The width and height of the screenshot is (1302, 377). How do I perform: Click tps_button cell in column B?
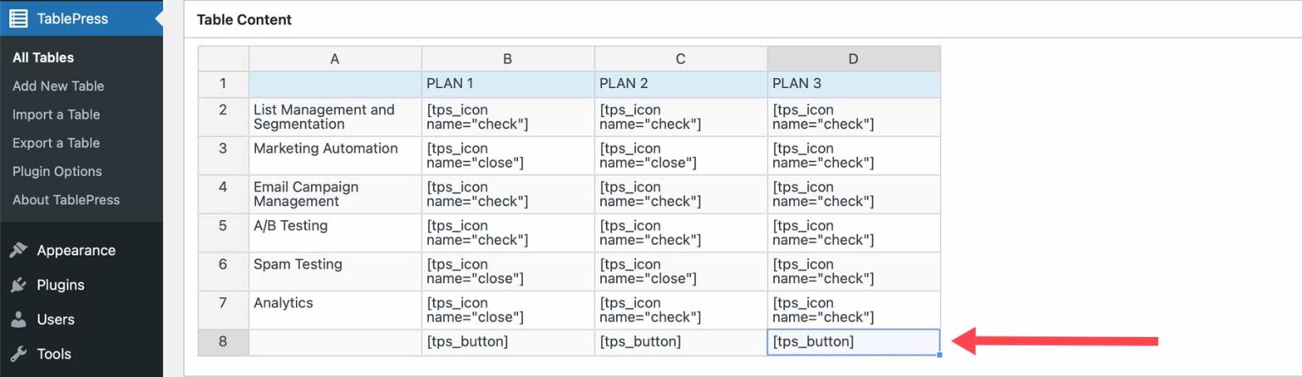click(x=508, y=342)
